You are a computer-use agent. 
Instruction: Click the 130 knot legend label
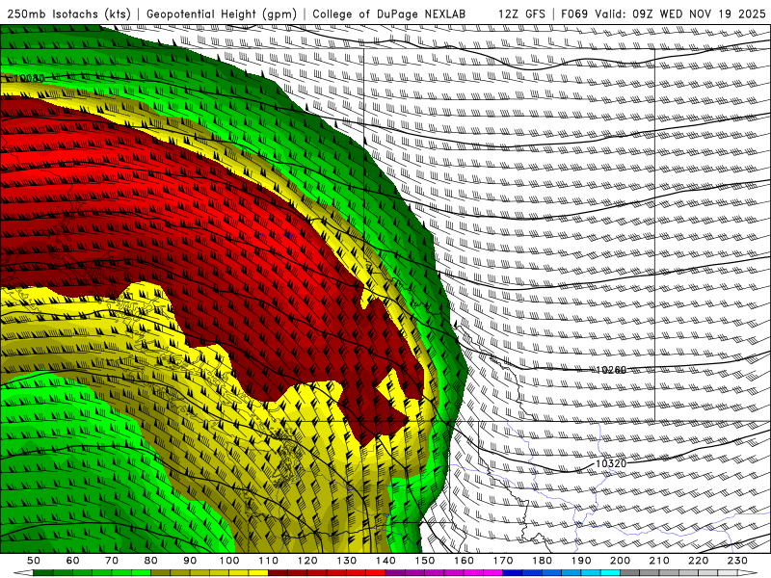pyautogui.click(x=347, y=561)
